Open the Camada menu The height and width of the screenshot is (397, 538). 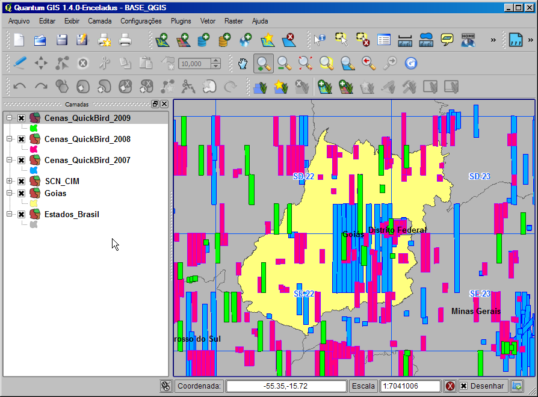pos(99,21)
